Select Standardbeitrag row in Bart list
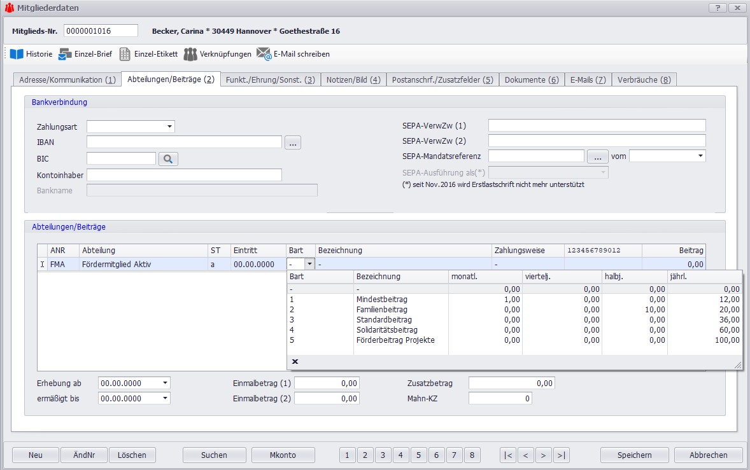Image resolution: width=750 pixels, height=470 pixels. (384, 319)
